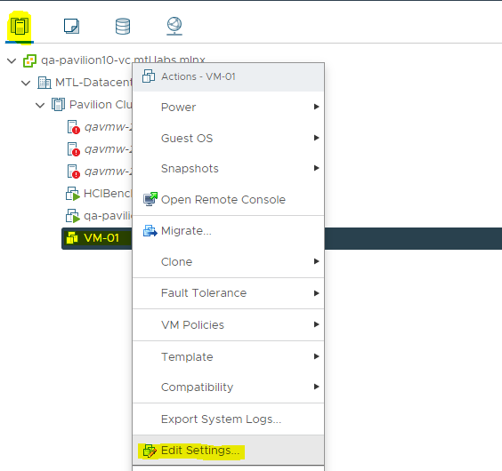502x471 pixels.
Task: Click the Migrate icon
Action: point(150,231)
